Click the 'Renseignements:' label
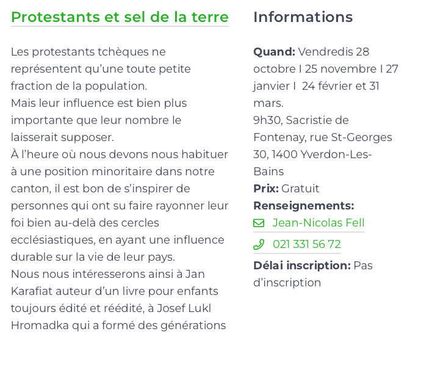The height and width of the screenshot is (367, 421). (304, 206)
